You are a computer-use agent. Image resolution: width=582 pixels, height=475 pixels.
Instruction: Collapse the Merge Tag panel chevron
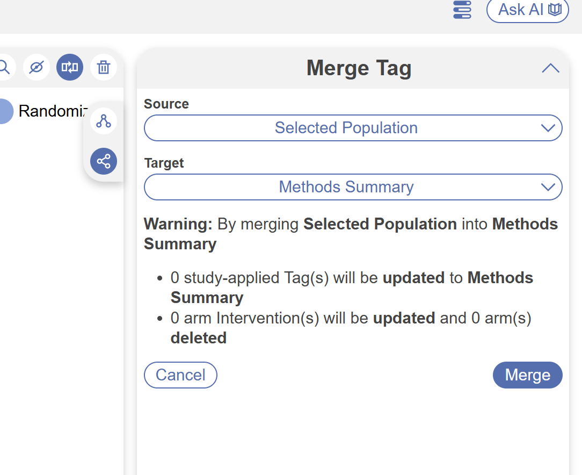(x=550, y=68)
